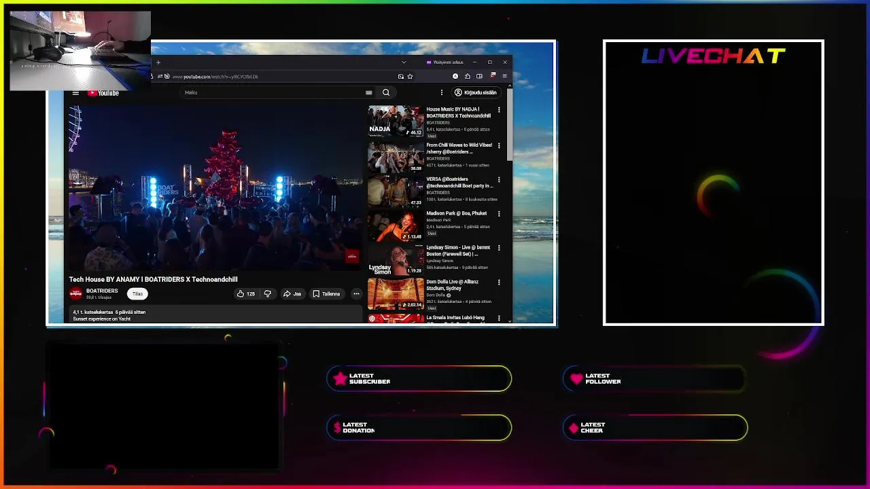Open more actions ellipsis below video
The height and width of the screenshot is (489, 870).
coord(356,294)
